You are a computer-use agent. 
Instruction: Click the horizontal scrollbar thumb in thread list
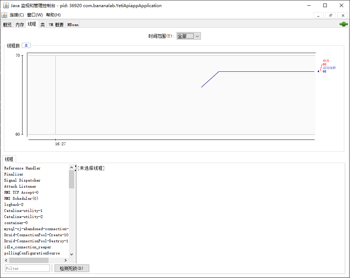point(29,260)
